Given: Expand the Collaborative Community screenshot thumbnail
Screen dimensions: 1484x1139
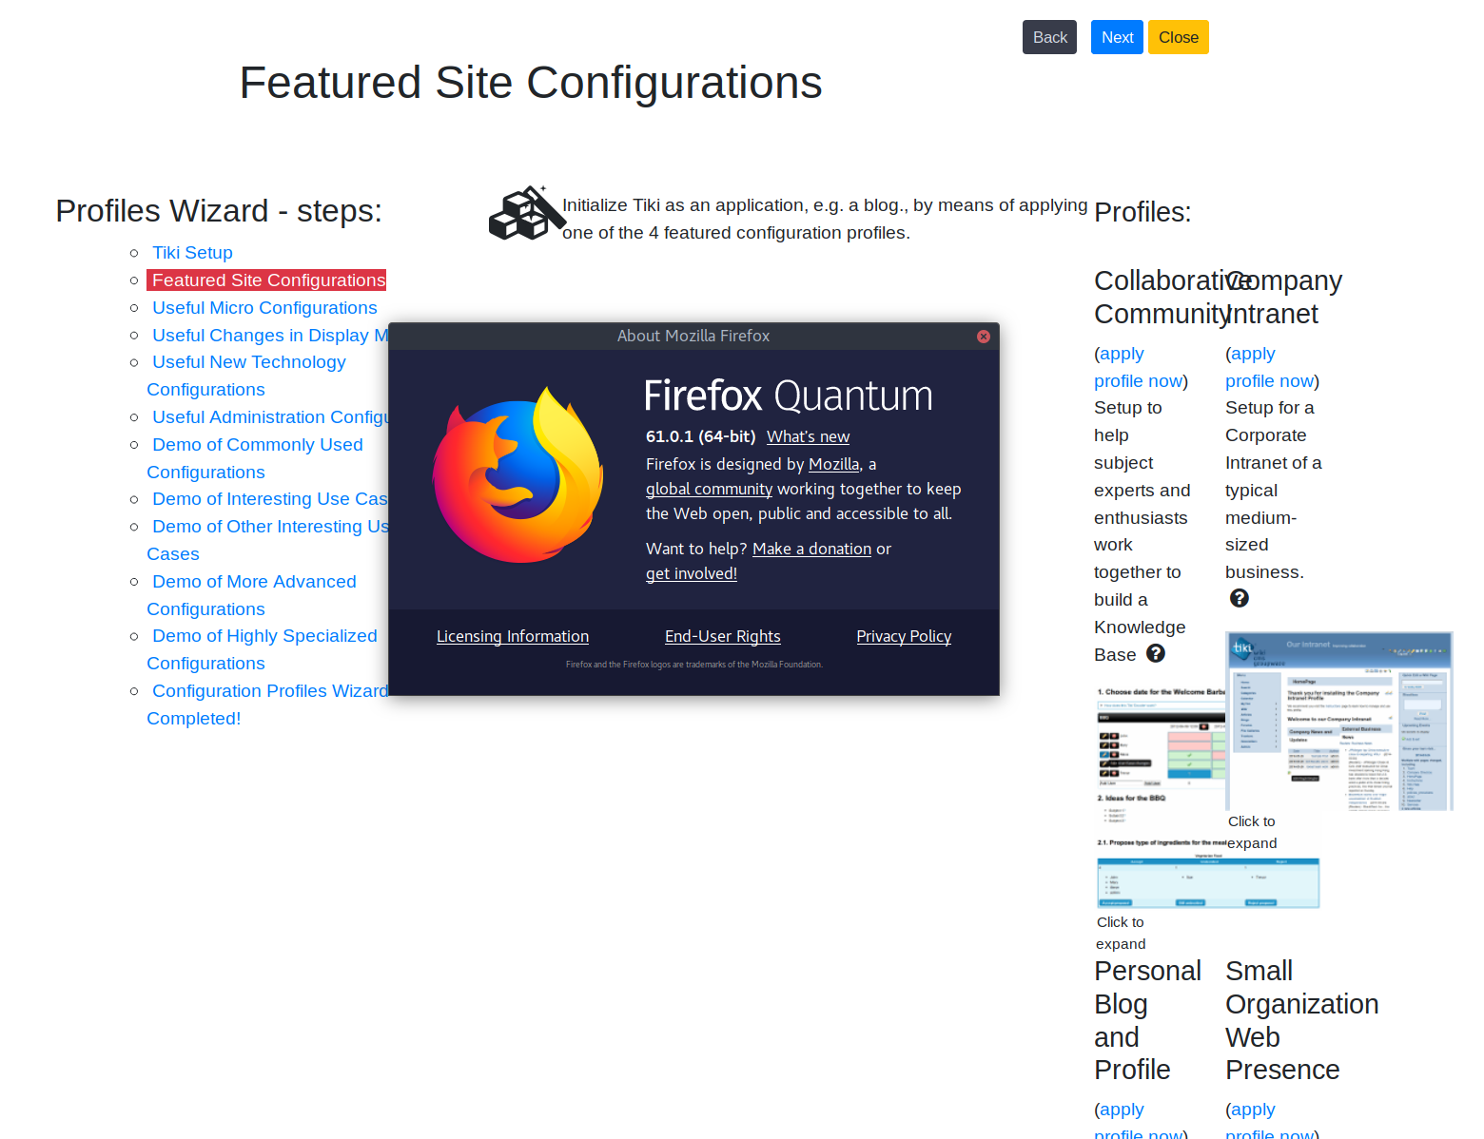Looking at the screenshot, I should 1208,796.
